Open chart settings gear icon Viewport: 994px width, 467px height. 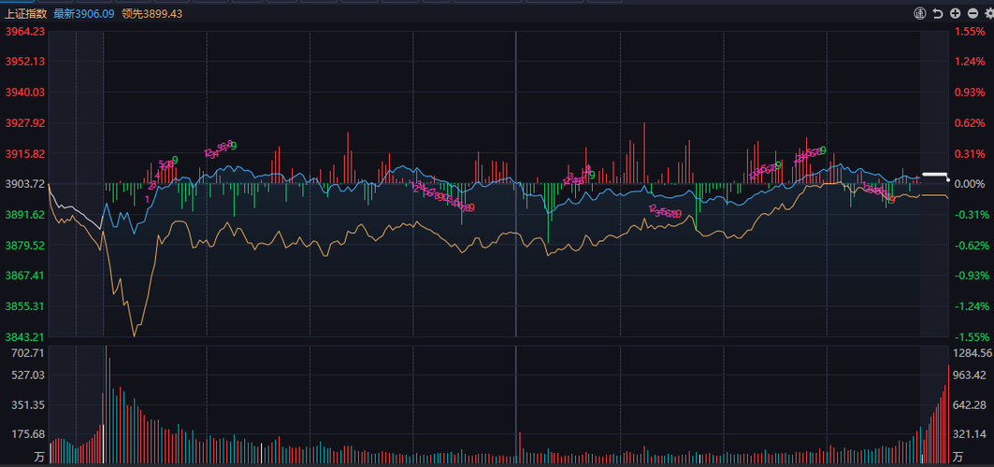pyautogui.click(x=989, y=13)
